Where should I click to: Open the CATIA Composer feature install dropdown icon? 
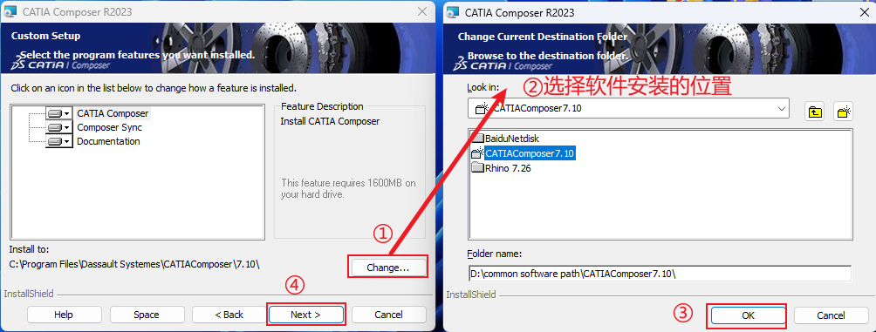click(59, 113)
